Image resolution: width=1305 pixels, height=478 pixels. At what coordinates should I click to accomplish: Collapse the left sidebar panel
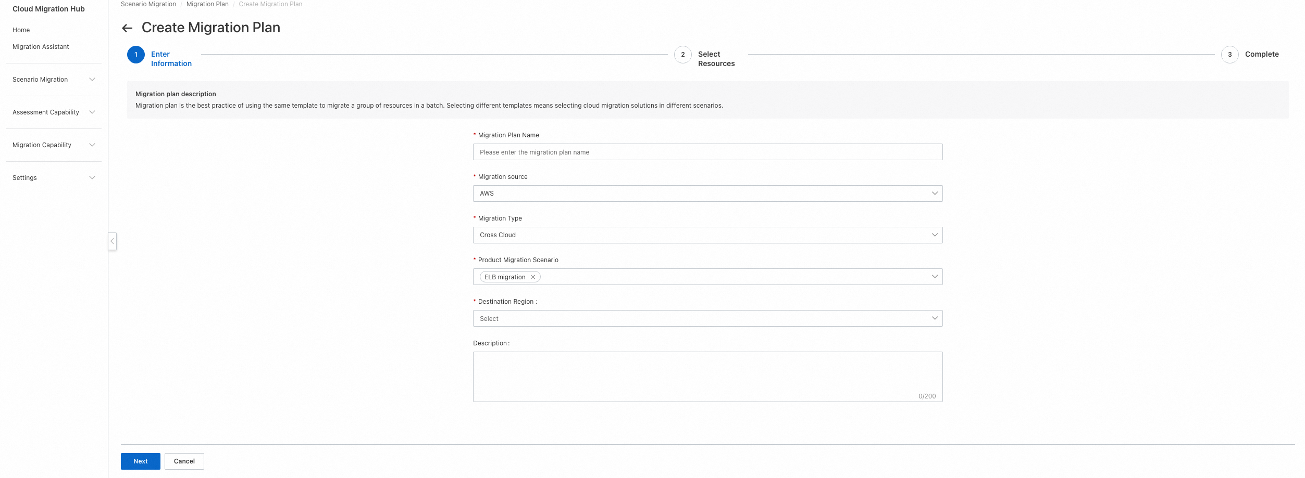pos(112,241)
